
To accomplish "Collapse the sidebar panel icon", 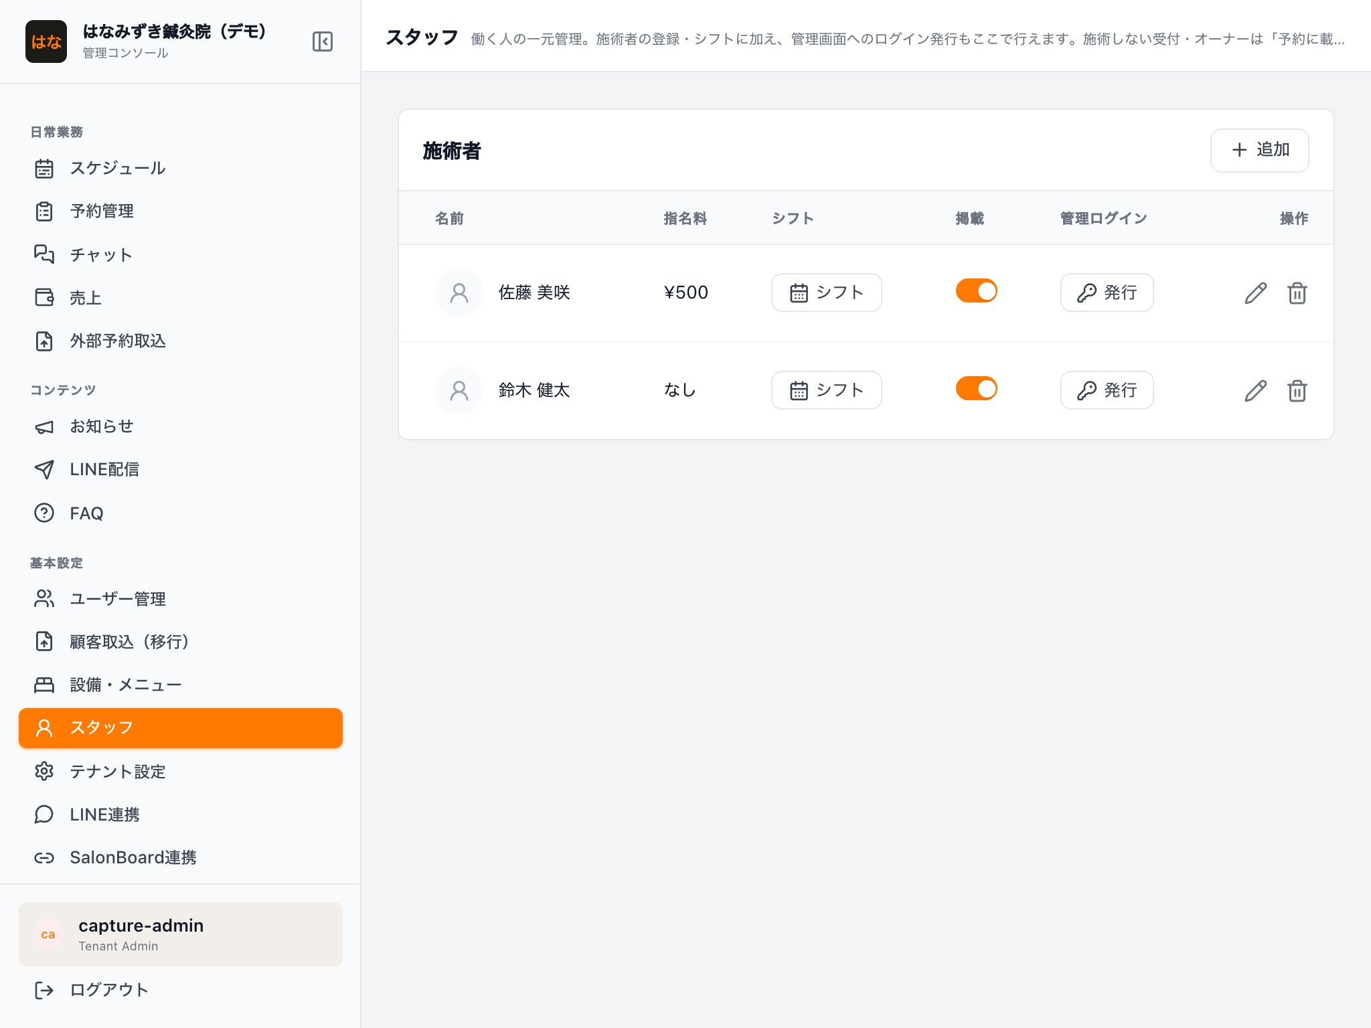I will [x=322, y=41].
